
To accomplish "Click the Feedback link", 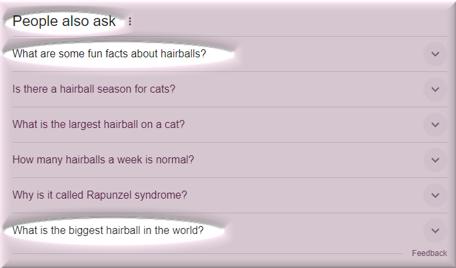I will click(x=429, y=253).
